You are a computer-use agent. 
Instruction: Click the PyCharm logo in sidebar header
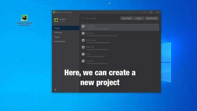coord(56,20)
